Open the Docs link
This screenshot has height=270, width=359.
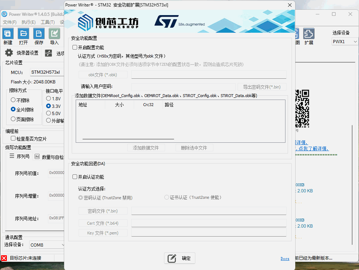(285, 258)
